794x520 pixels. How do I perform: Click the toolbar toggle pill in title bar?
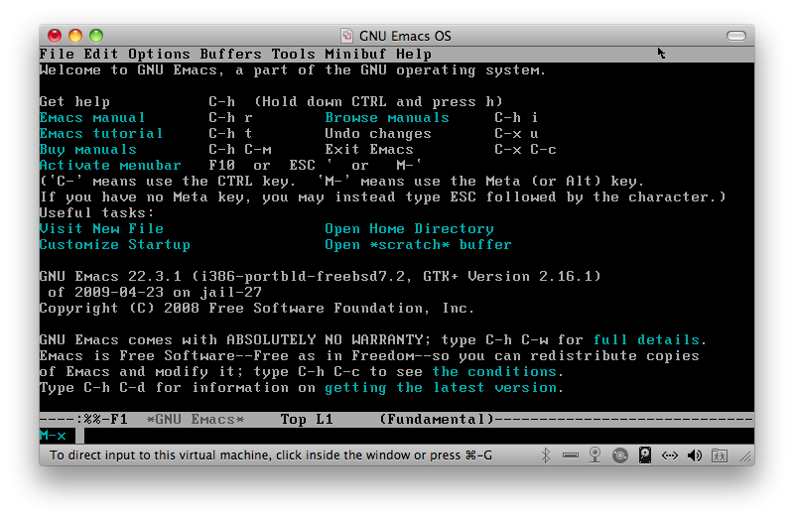[735, 36]
